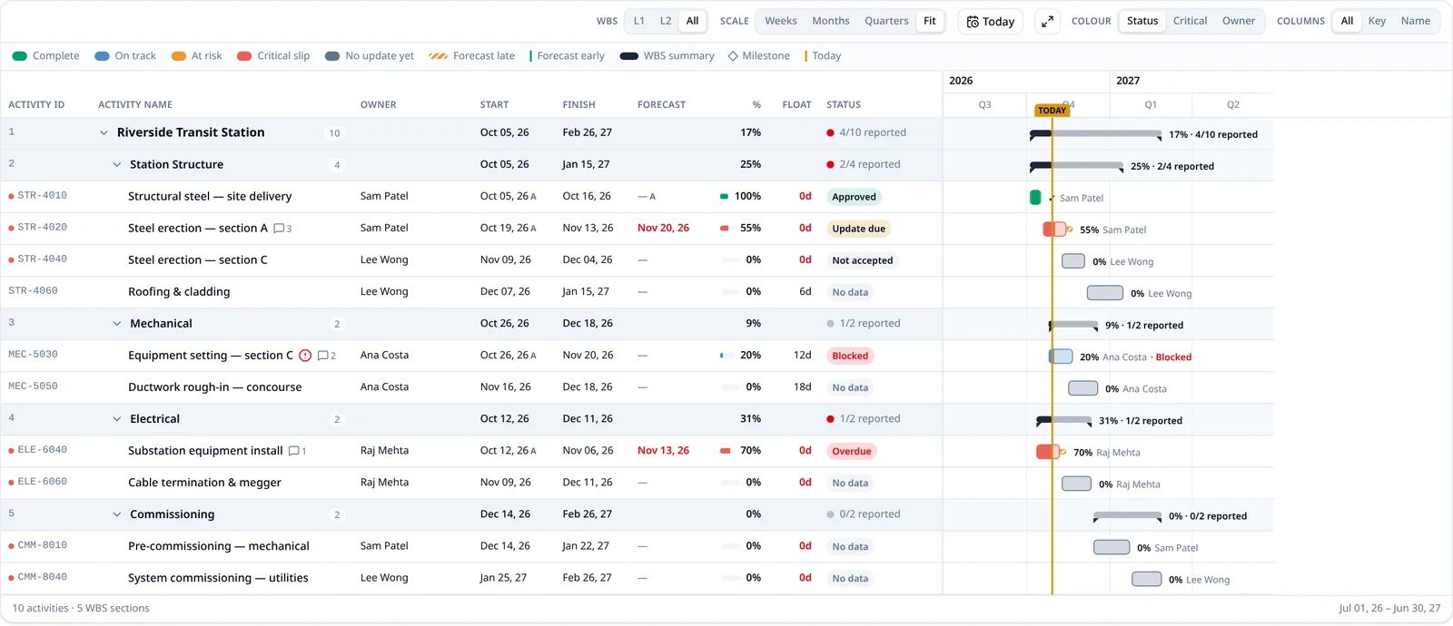Click the red Steel erection section A Gantt bar
Viewport: 1453px width, 626px height.
(x=1054, y=230)
